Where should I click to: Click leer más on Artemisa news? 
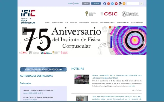click(x=132, y=86)
